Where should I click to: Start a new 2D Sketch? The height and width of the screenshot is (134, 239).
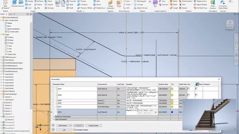[5, 4]
